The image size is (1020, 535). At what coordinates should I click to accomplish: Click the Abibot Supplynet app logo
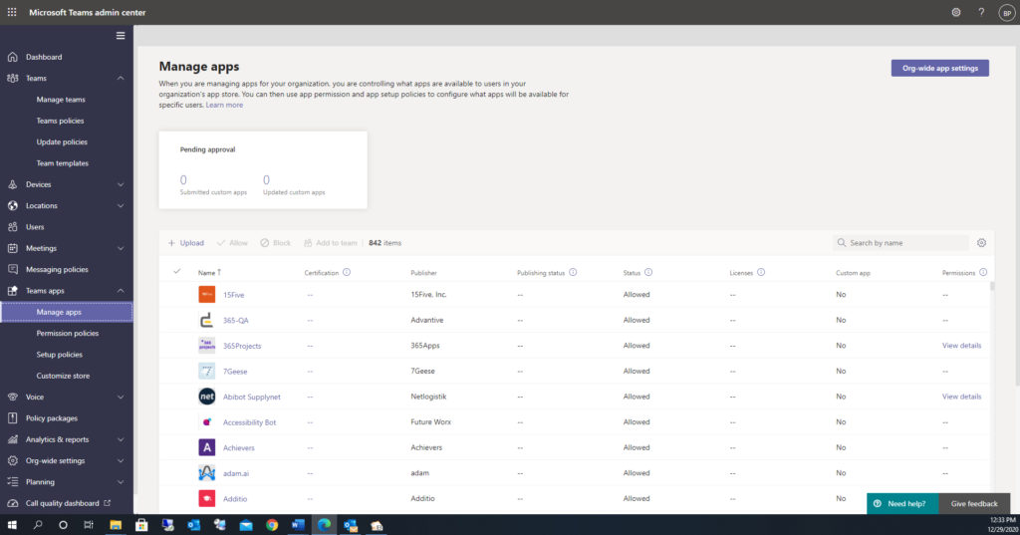click(x=207, y=397)
